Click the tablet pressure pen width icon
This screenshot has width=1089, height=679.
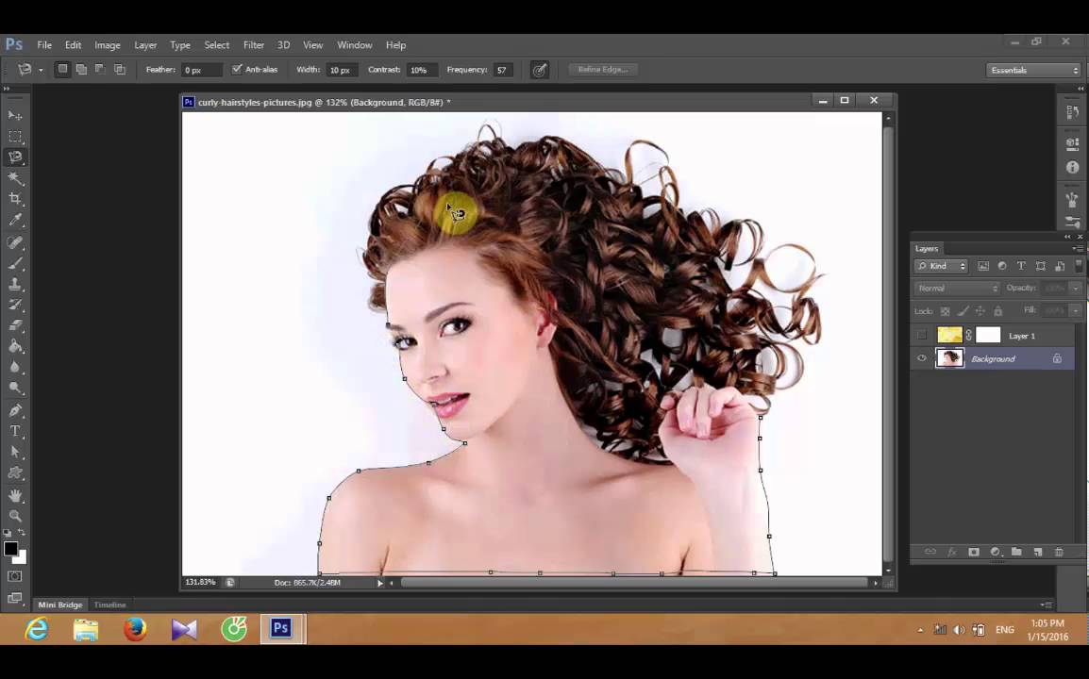[x=540, y=70]
